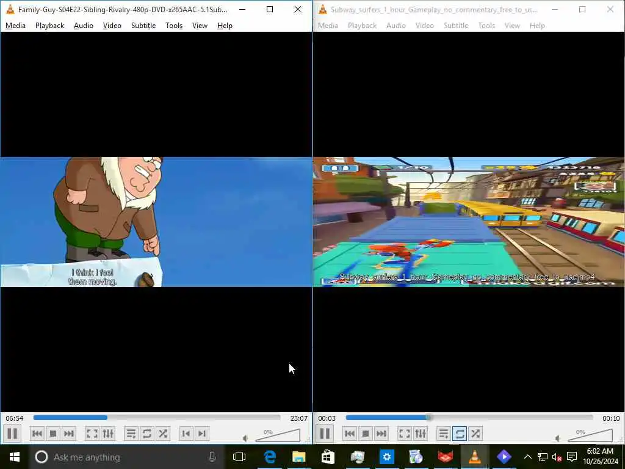625x469 pixels.
Task: Toggle total time 00:10 display
Action: pyautogui.click(x=611, y=418)
